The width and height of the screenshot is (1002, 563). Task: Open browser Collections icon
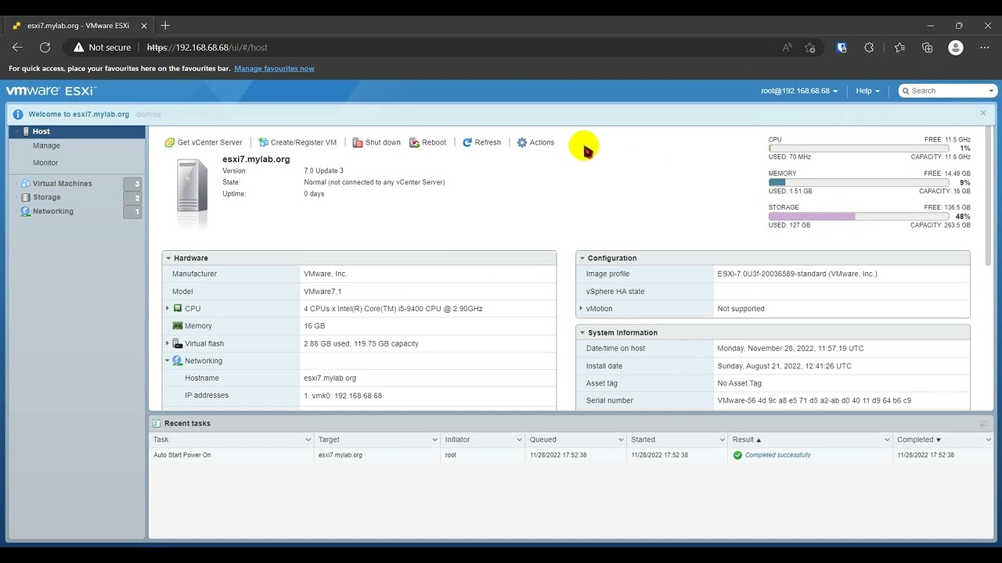coord(928,48)
